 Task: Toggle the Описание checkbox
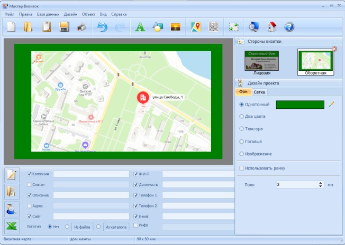pos(29,195)
